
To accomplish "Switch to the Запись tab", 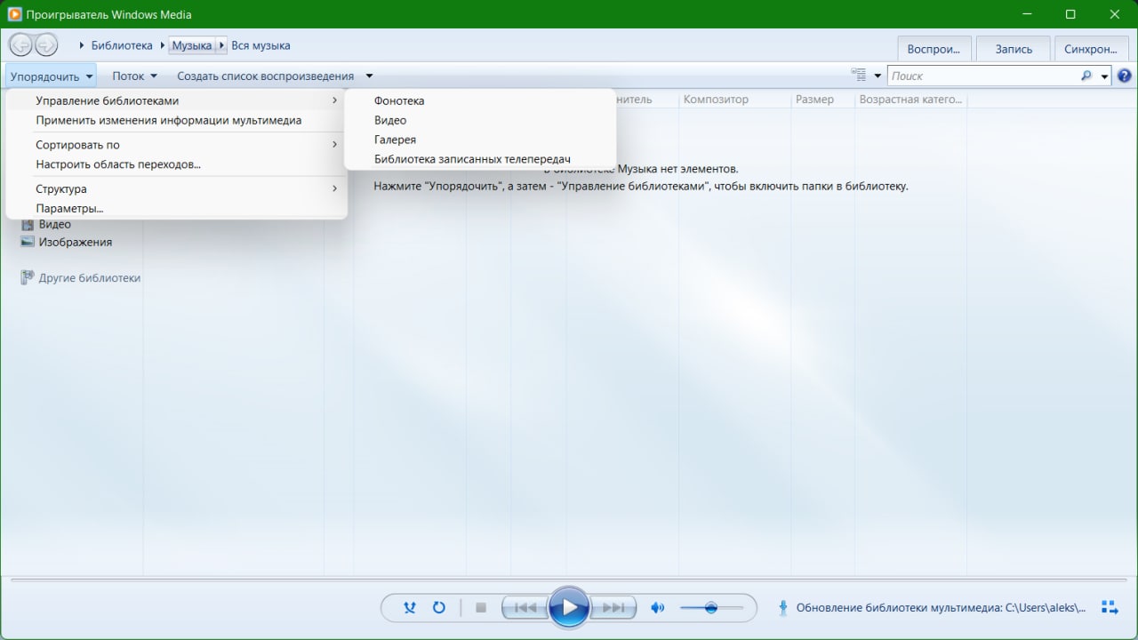I will [x=1014, y=49].
